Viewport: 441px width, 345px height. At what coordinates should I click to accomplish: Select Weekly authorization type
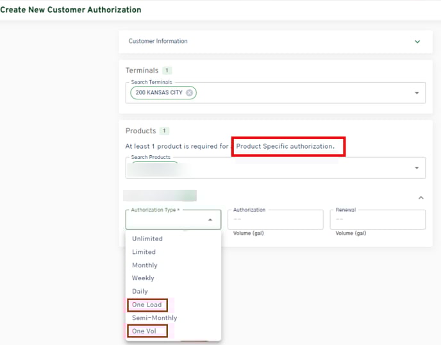click(143, 278)
